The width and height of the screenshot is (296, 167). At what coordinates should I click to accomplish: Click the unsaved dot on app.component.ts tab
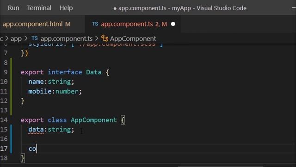point(173,24)
